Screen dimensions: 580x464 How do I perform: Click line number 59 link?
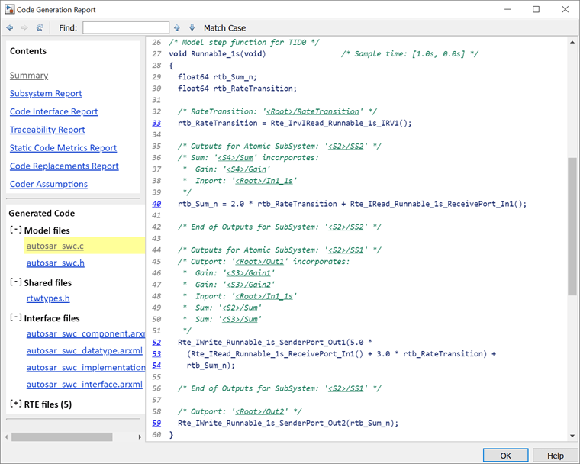point(156,424)
